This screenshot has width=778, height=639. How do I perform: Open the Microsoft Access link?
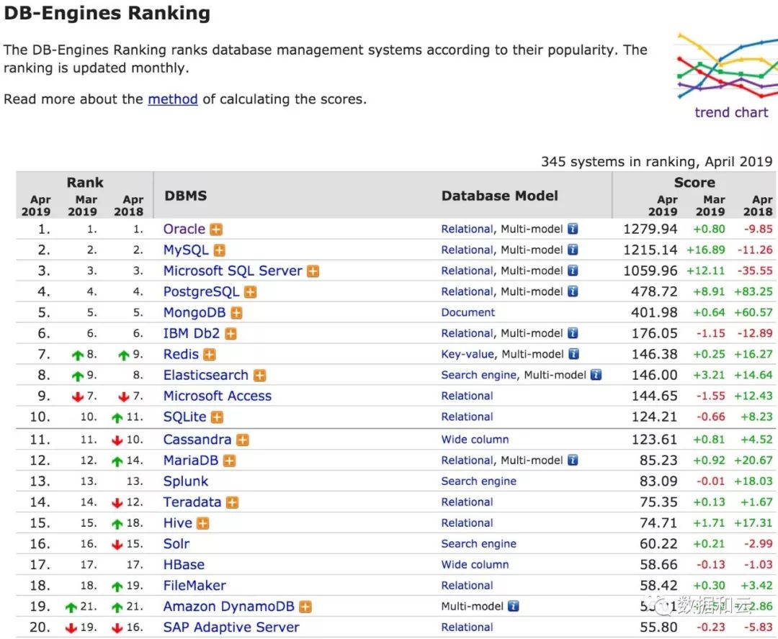[x=217, y=396]
